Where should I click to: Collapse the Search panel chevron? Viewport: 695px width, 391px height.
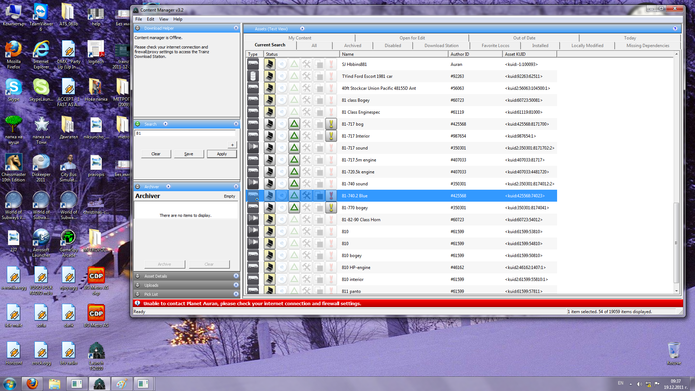[x=236, y=124]
